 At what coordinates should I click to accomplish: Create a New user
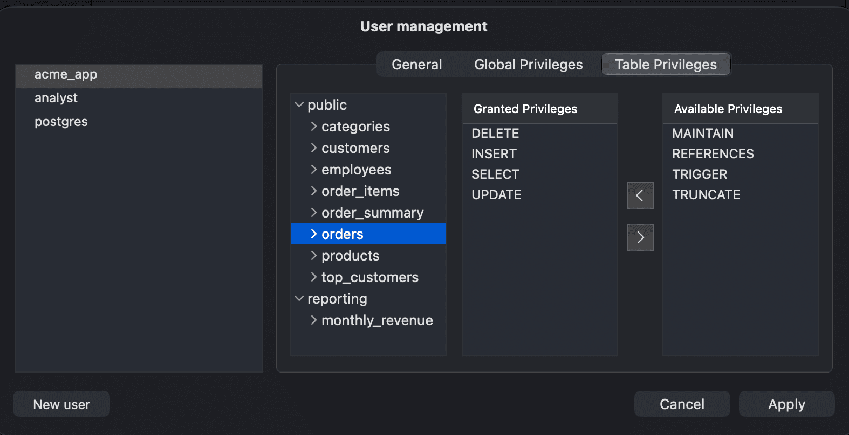(x=61, y=404)
